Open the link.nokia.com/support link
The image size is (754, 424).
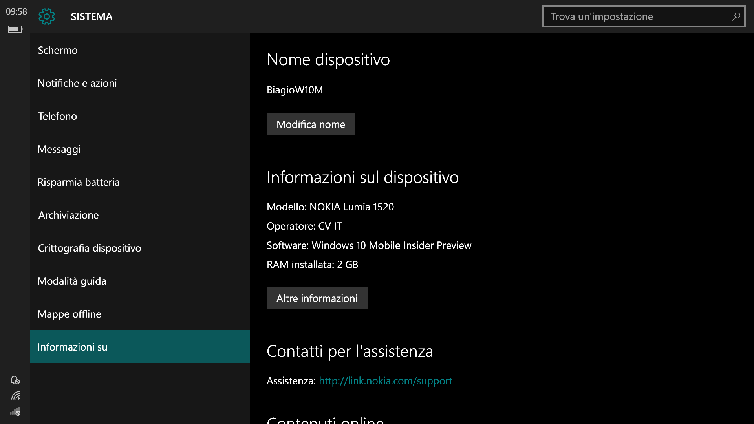tap(385, 381)
